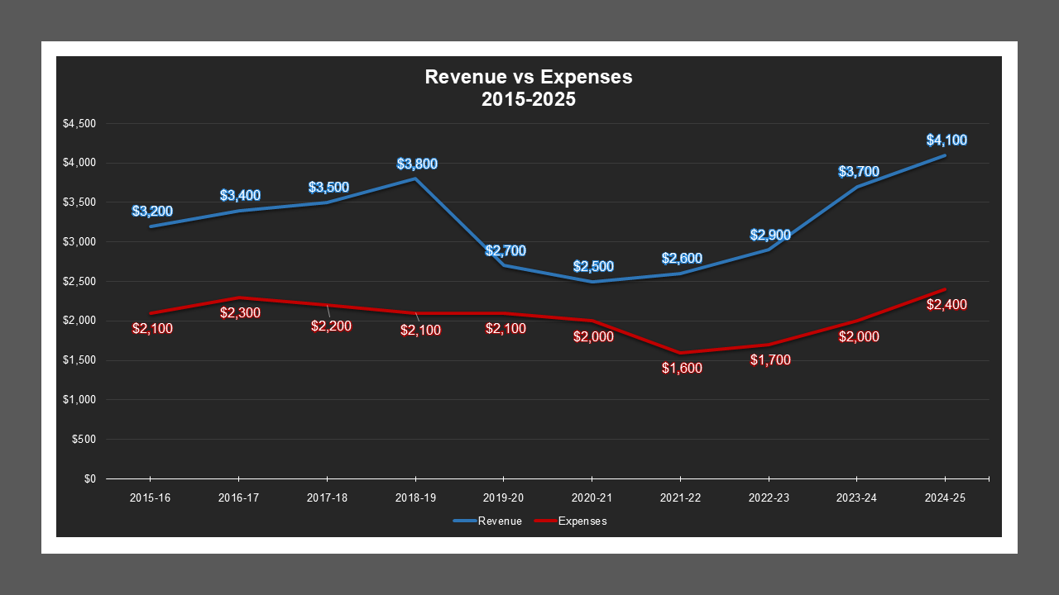Image resolution: width=1059 pixels, height=595 pixels.
Task: Click the 2024-25 axis label
Action: 945,498
